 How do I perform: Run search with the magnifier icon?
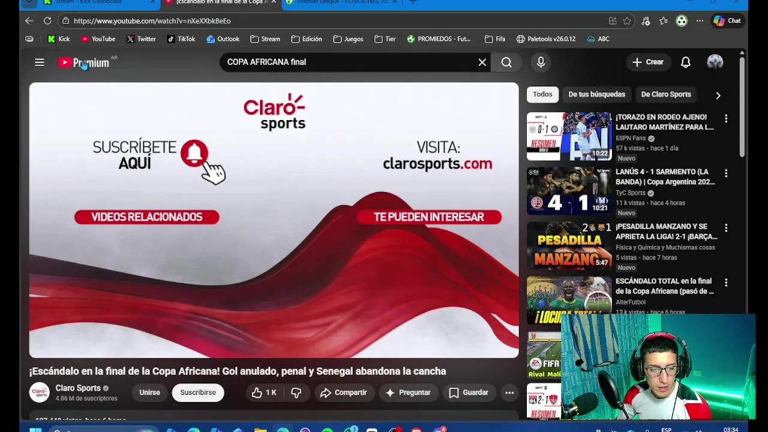coord(506,62)
